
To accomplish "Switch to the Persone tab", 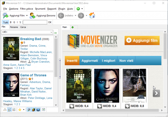I will 14,27.
